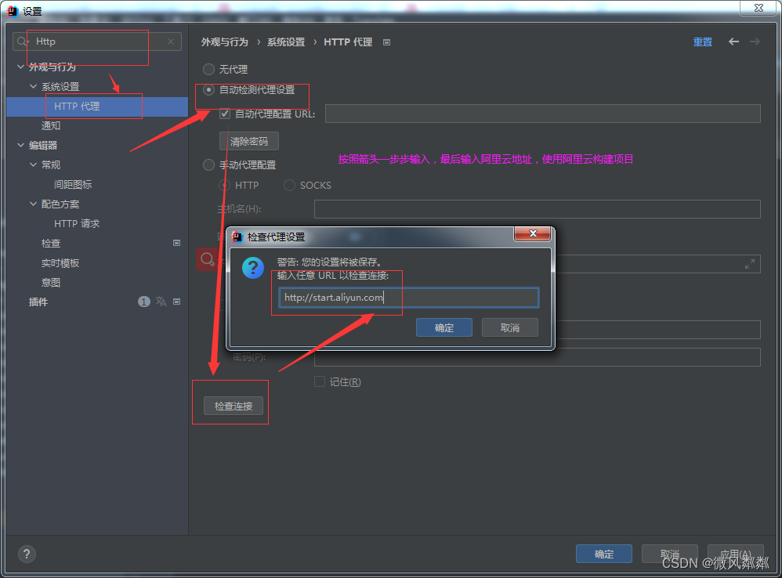The height and width of the screenshot is (578, 782).
Task: Click 系统设置 in the breadcrumb
Action: coord(286,42)
